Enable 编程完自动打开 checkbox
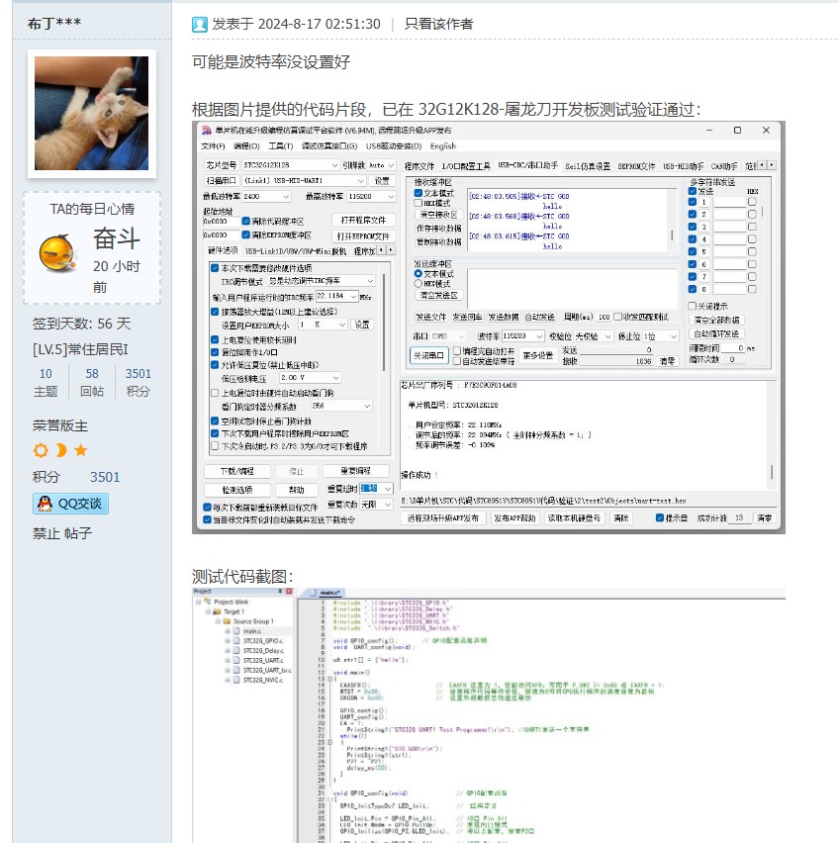839x843 pixels. (x=457, y=350)
